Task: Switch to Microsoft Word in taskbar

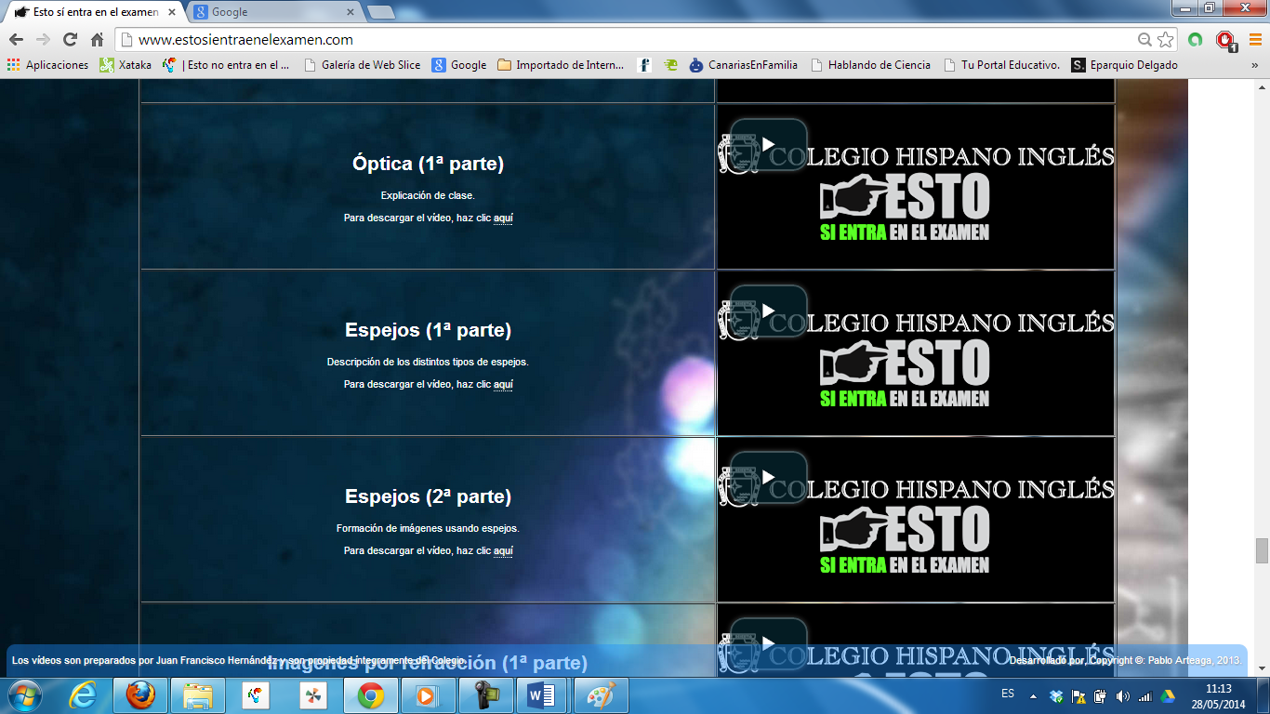Action: tap(543, 695)
